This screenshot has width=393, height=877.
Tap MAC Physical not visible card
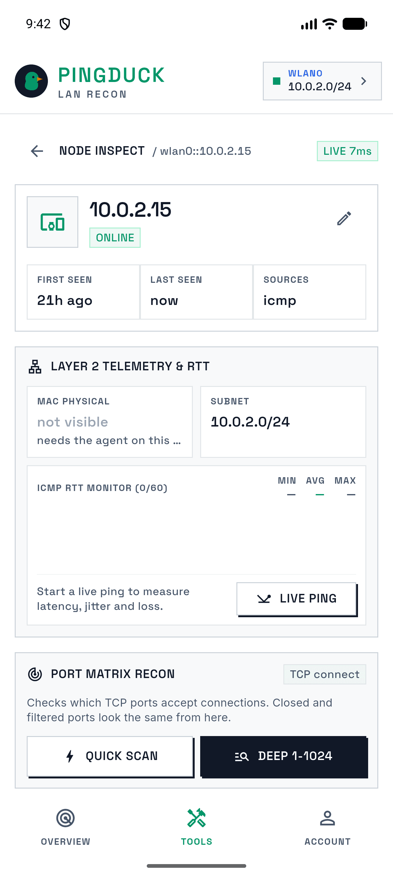(110, 422)
